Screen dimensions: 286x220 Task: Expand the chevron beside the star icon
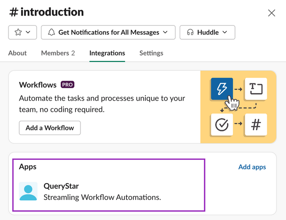29,33
